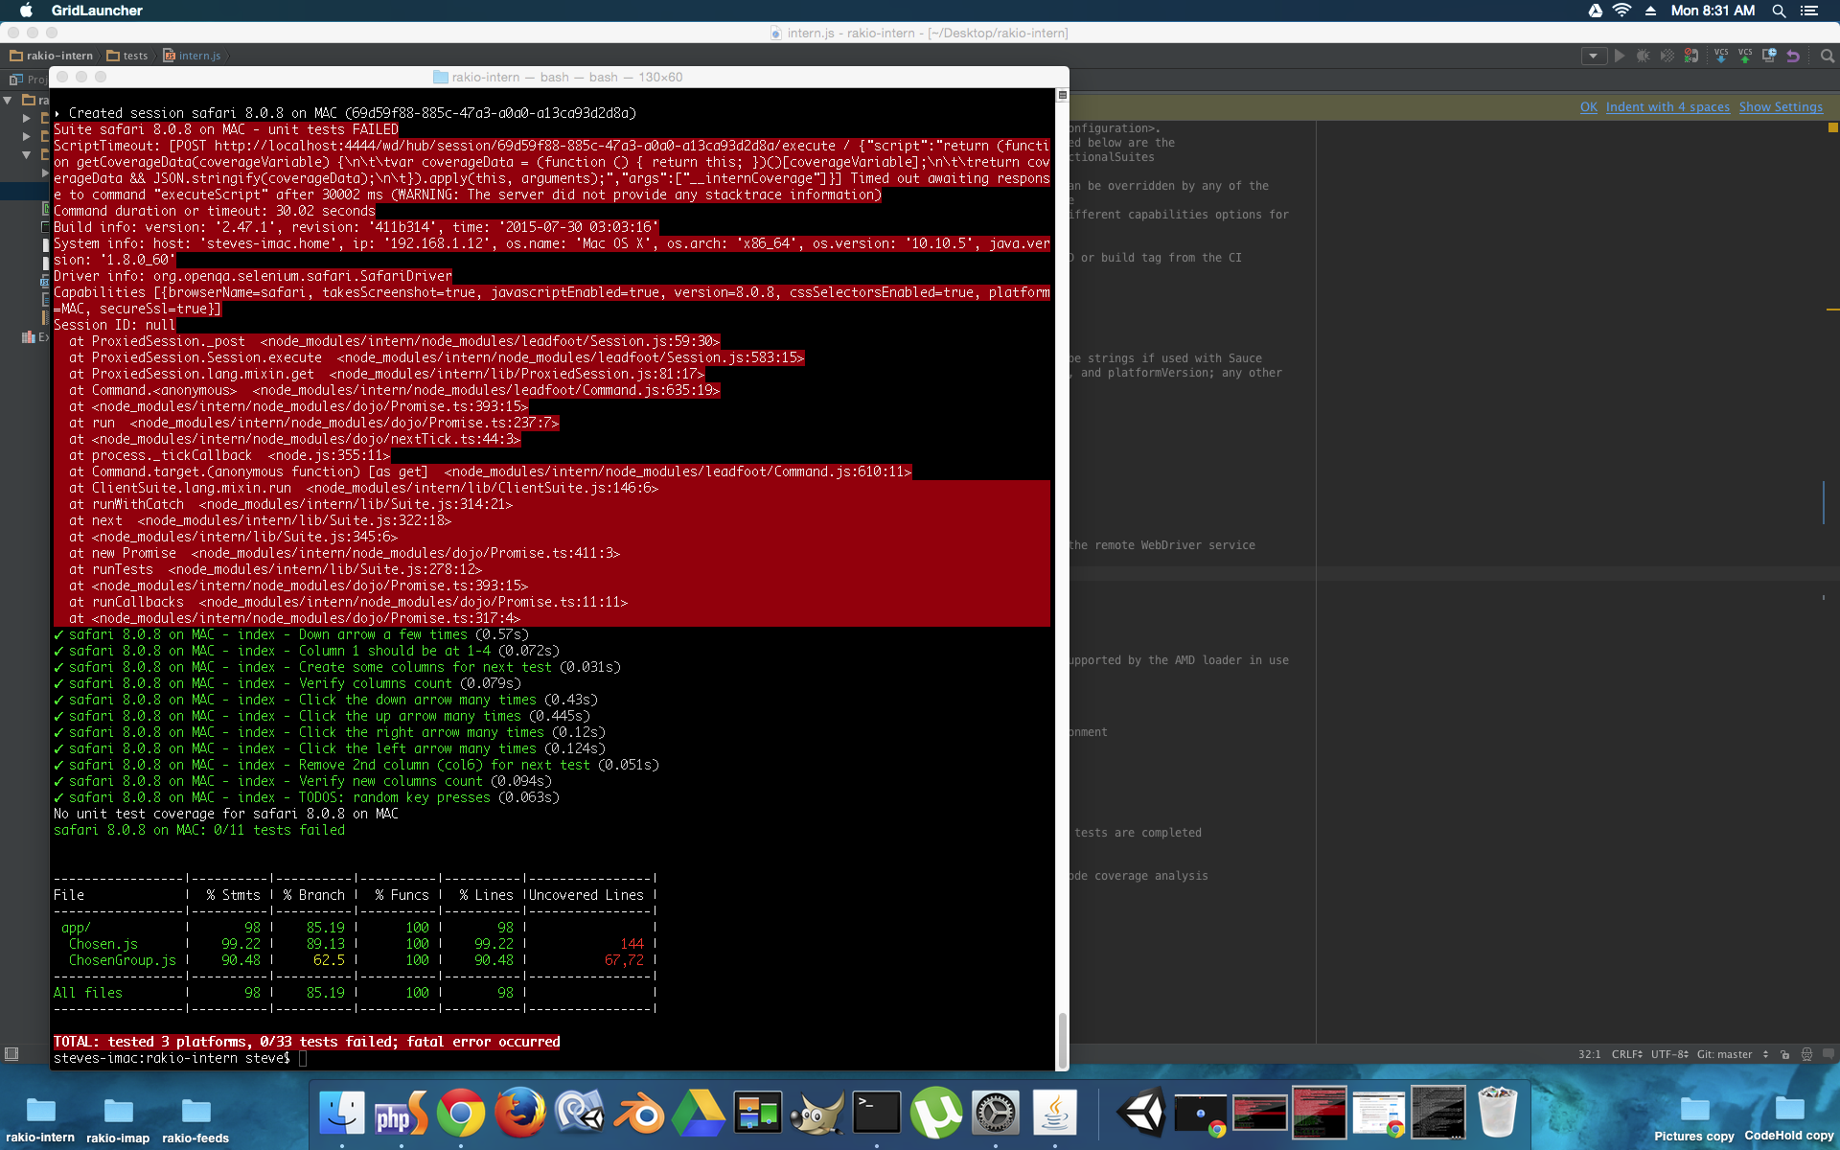Viewport: 1840px width, 1150px height.
Task: Collapse the root project tree node arrow
Action: pos(9,100)
